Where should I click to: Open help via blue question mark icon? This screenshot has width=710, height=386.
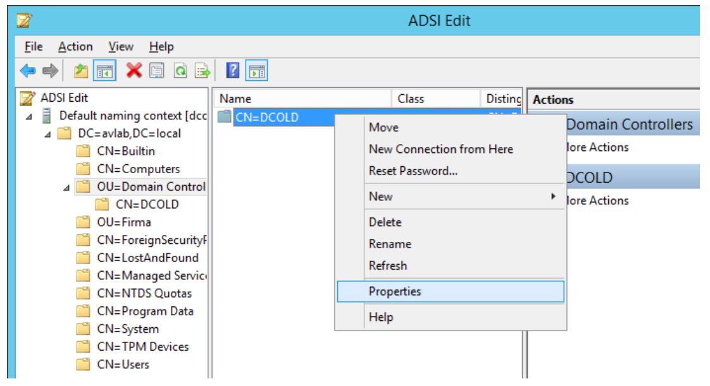point(233,71)
